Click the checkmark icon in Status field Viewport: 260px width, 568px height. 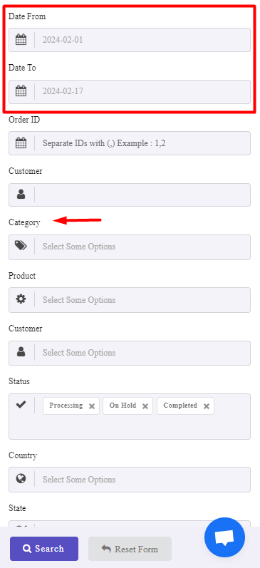point(21,405)
